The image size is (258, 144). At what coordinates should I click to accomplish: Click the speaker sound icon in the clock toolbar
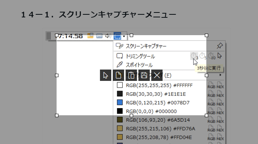[108, 36]
